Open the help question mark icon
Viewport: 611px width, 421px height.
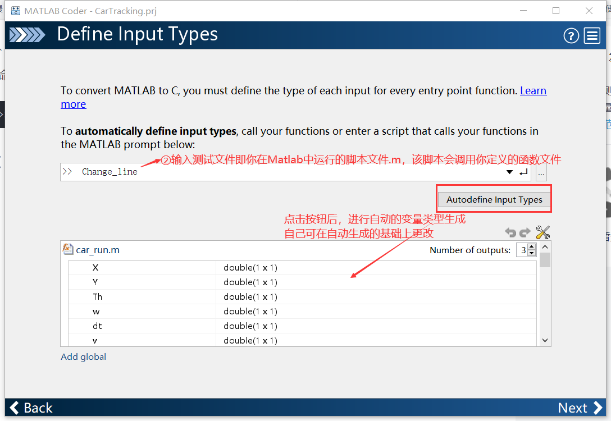click(x=571, y=35)
